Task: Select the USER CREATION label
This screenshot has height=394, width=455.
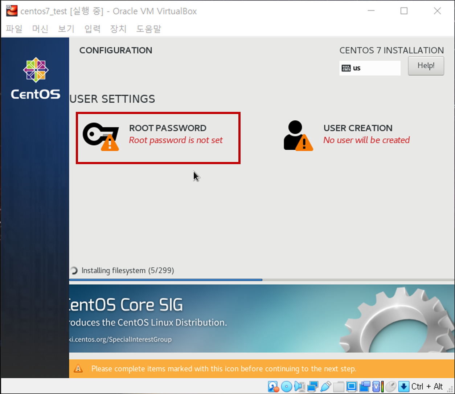Action: pyautogui.click(x=358, y=128)
